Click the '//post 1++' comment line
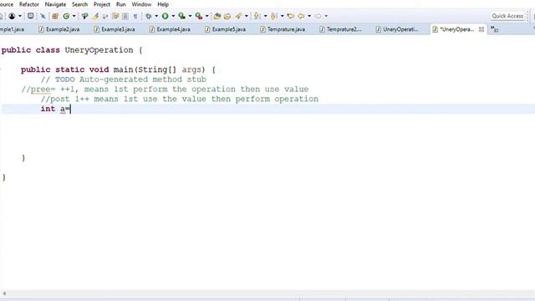 [x=180, y=99]
